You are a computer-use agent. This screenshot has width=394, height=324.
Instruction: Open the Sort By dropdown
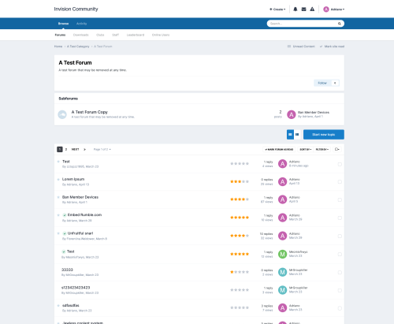click(306, 149)
